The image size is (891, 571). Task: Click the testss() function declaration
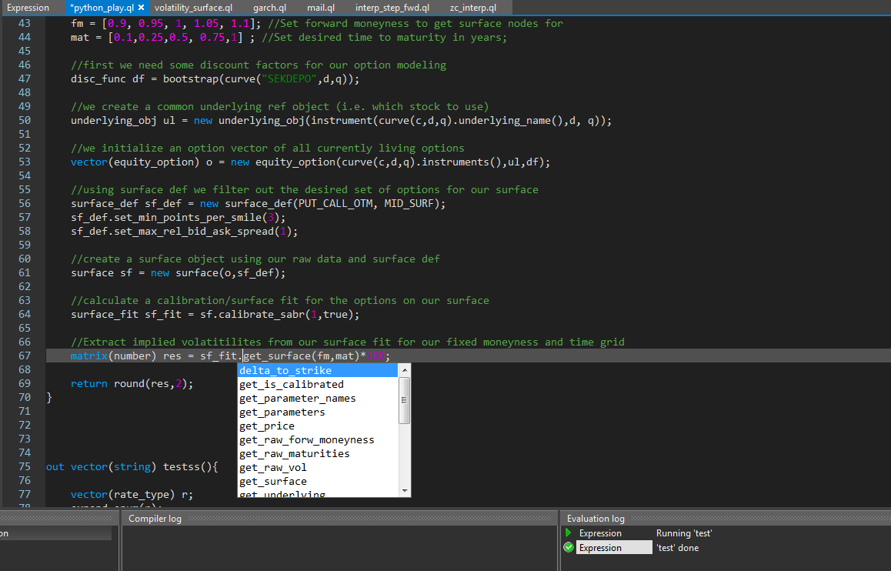click(132, 466)
